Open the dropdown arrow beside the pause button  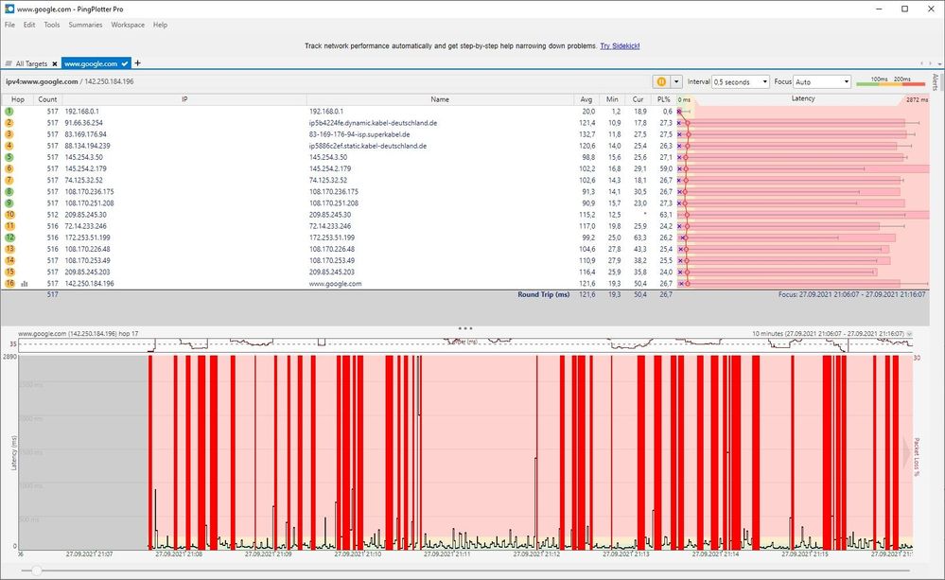tap(676, 81)
